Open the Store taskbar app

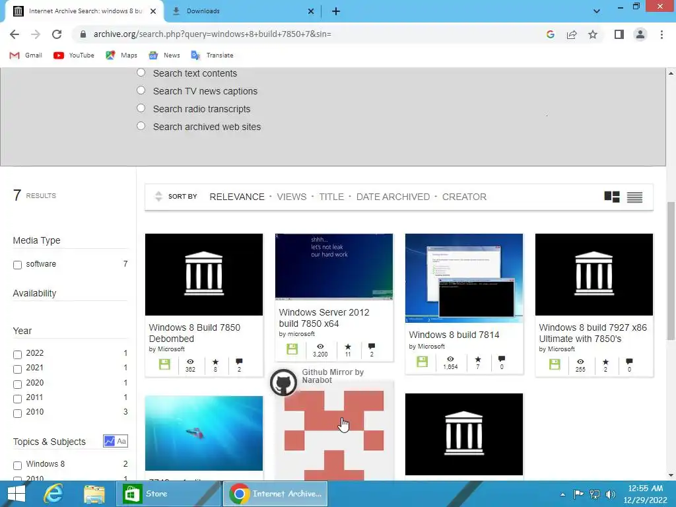(x=168, y=494)
